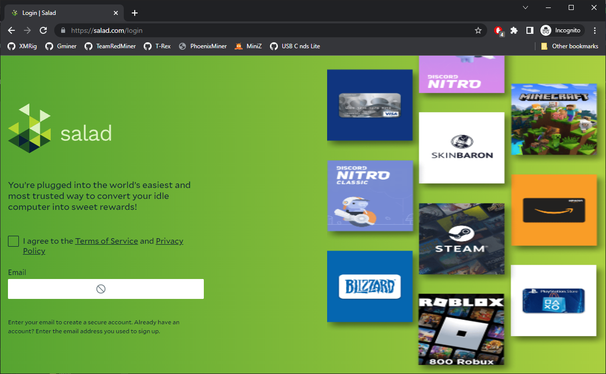
Task: Open the MiniZ bookmark
Action: click(249, 46)
